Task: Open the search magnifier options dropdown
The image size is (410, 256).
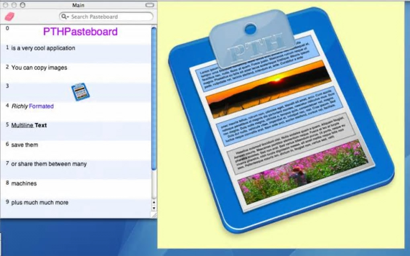Action: [65, 17]
